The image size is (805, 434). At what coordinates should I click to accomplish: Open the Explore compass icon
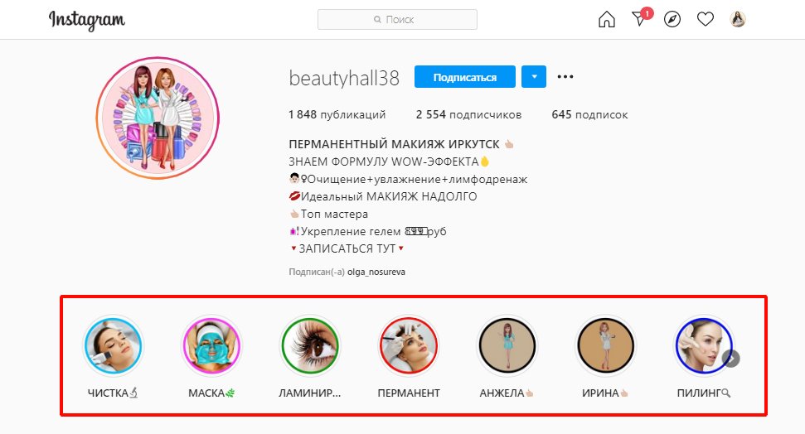672,20
